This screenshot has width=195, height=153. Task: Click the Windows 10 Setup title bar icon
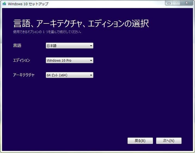coord(4,4)
